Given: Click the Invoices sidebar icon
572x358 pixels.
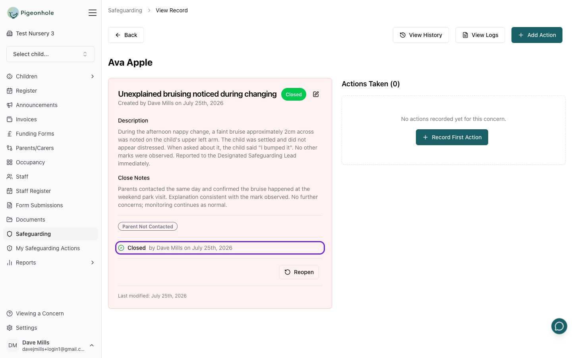Looking at the screenshot, I should pyautogui.click(x=10, y=119).
